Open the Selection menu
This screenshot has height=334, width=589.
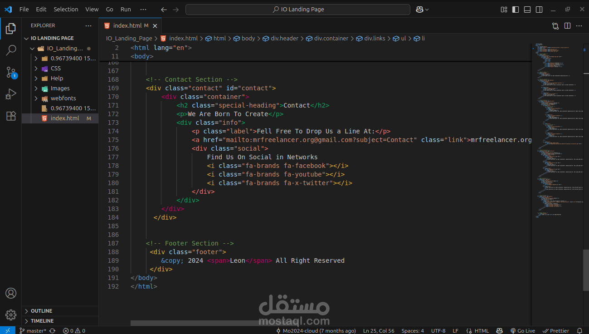pyautogui.click(x=66, y=10)
